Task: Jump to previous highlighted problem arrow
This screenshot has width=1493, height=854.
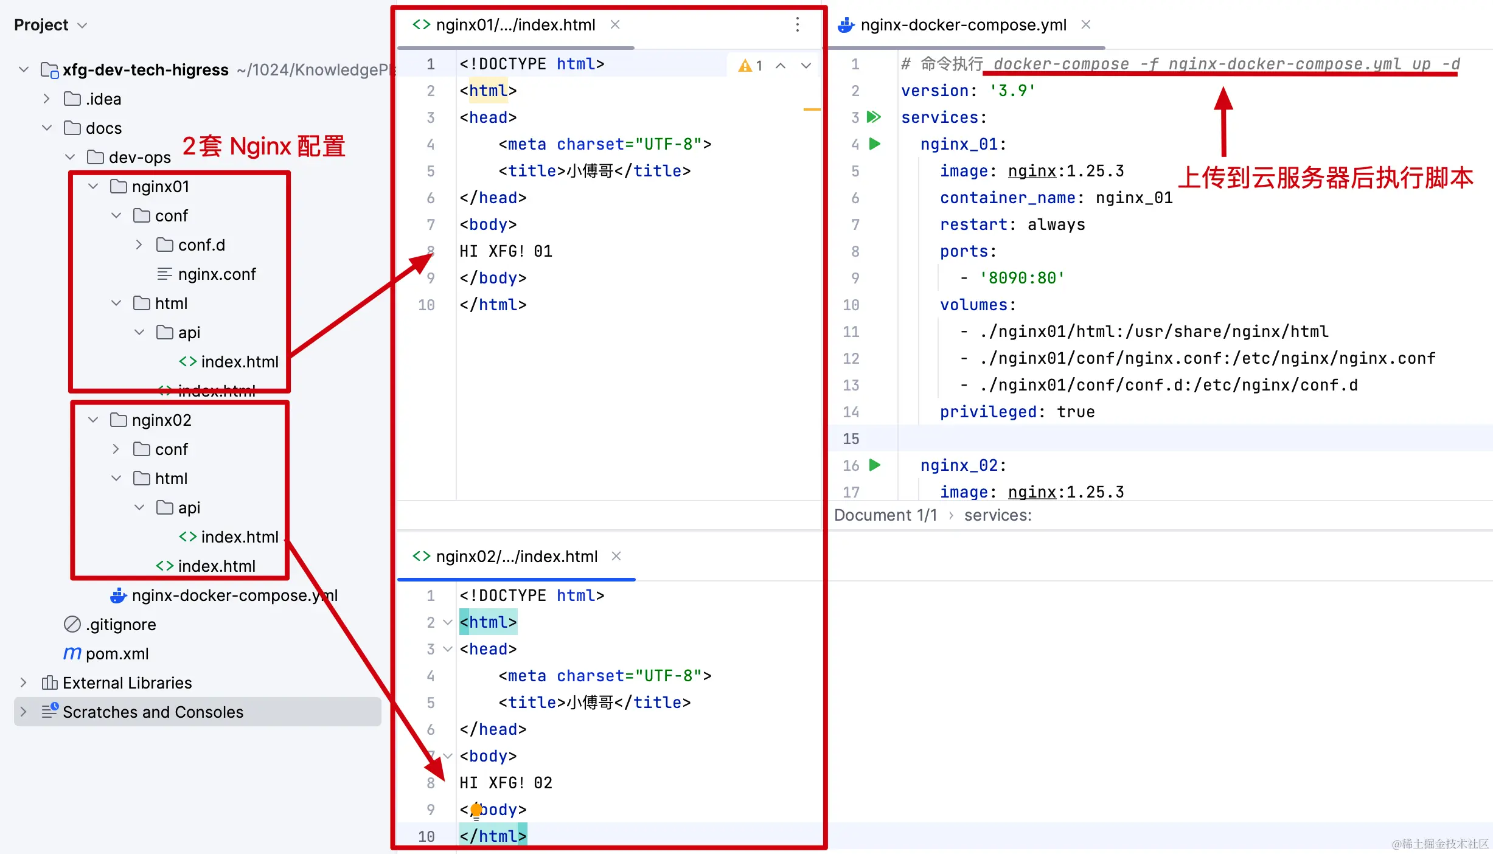Action: click(x=781, y=66)
